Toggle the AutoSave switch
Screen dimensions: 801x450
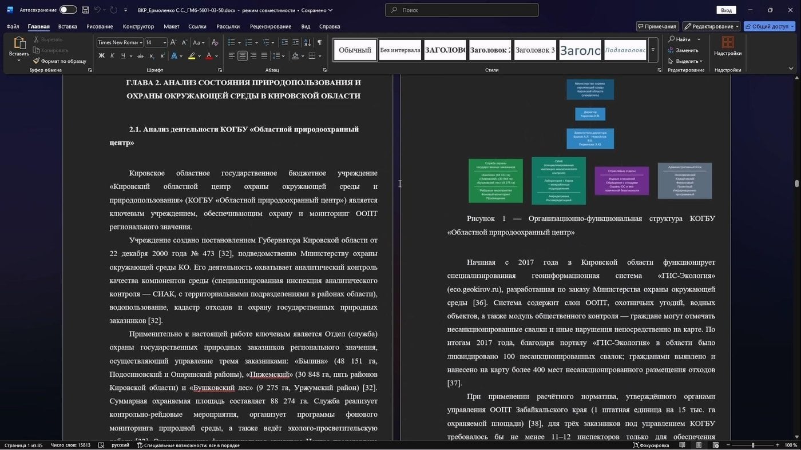[x=68, y=10]
